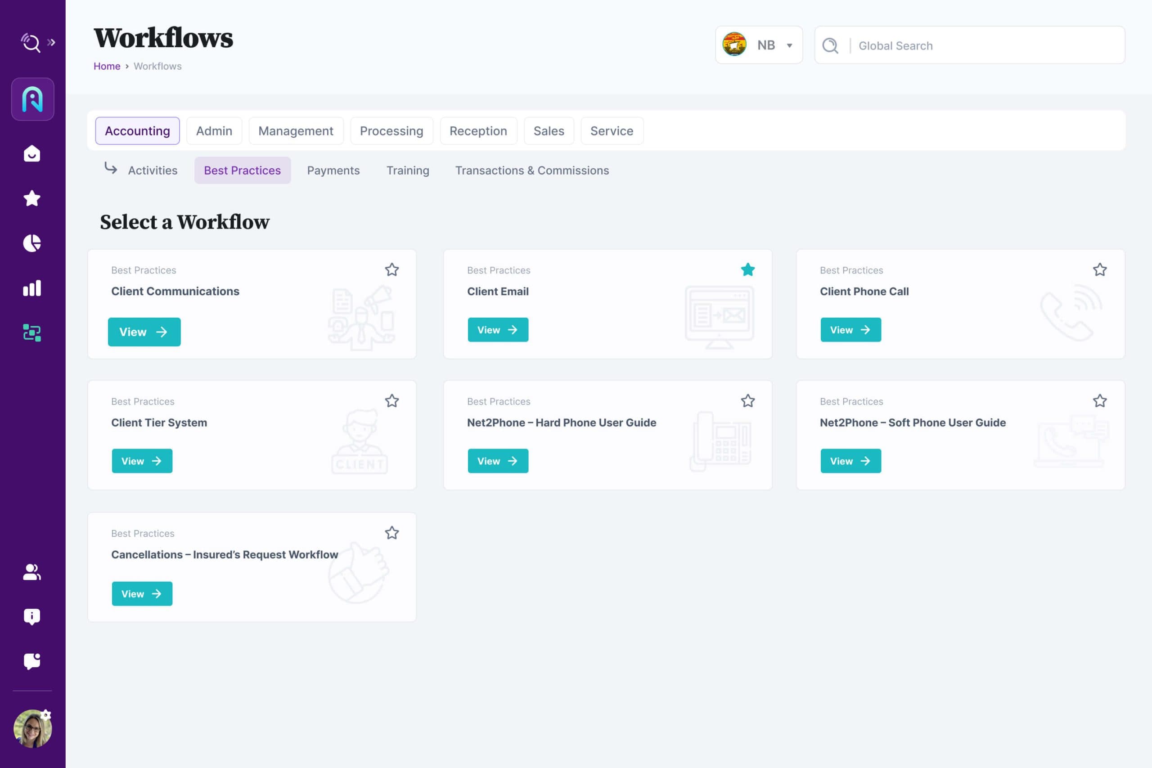Open the info bubble icon in sidebar
The width and height of the screenshot is (1152, 768).
click(32, 616)
